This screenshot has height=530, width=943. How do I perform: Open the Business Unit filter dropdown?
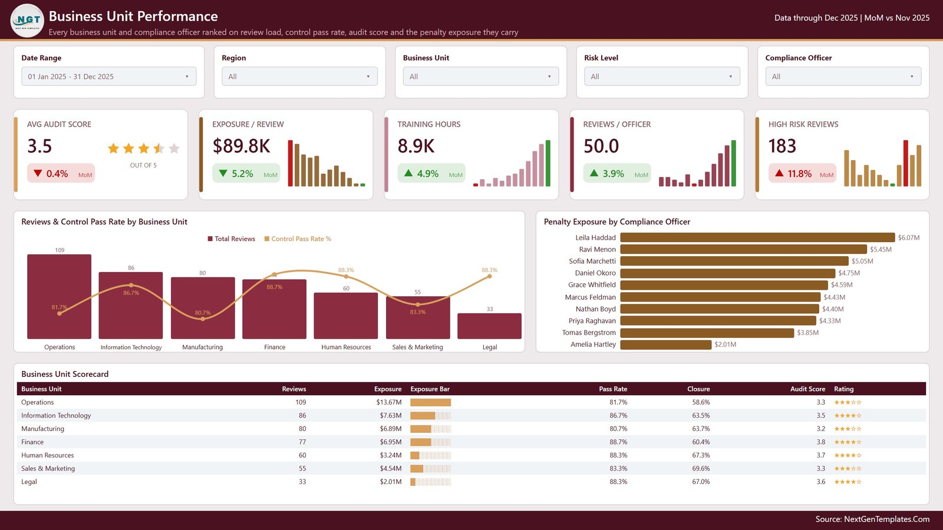coord(481,77)
